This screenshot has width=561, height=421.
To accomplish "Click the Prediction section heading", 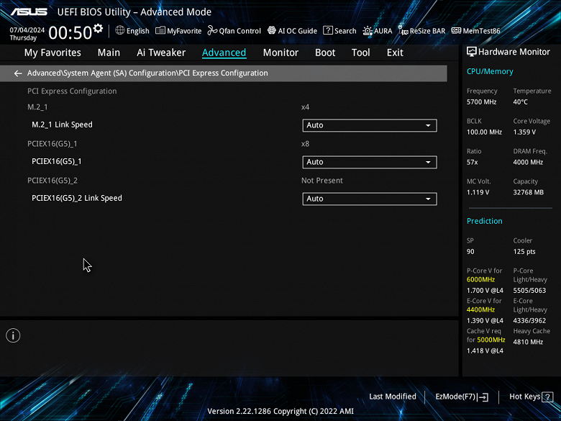I will click(x=485, y=221).
